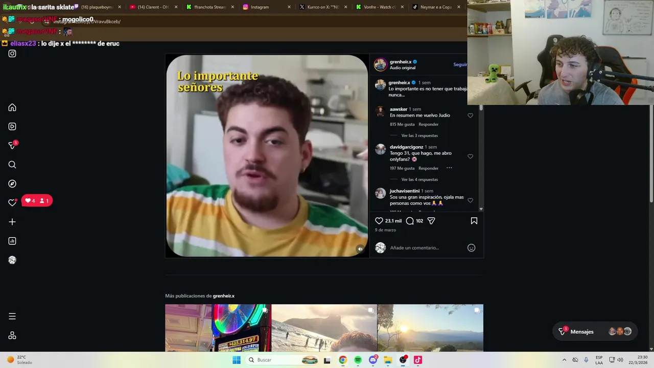Open Discord from the taskbar
This screenshot has width=654, height=368.
click(x=373, y=360)
